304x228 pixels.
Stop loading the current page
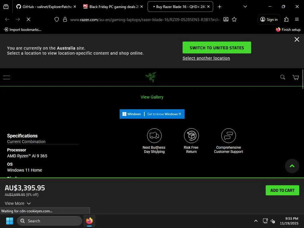click(28, 19)
